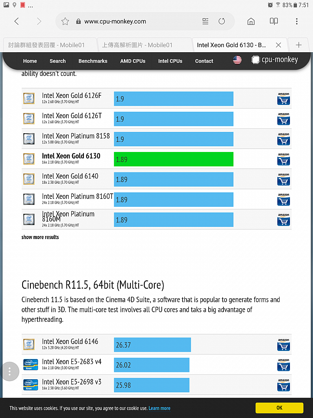The width and height of the screenshot is (313, 418).
Task: Click the Learn more cookie link
Action: pyautogui.click(x=160, y=408)
